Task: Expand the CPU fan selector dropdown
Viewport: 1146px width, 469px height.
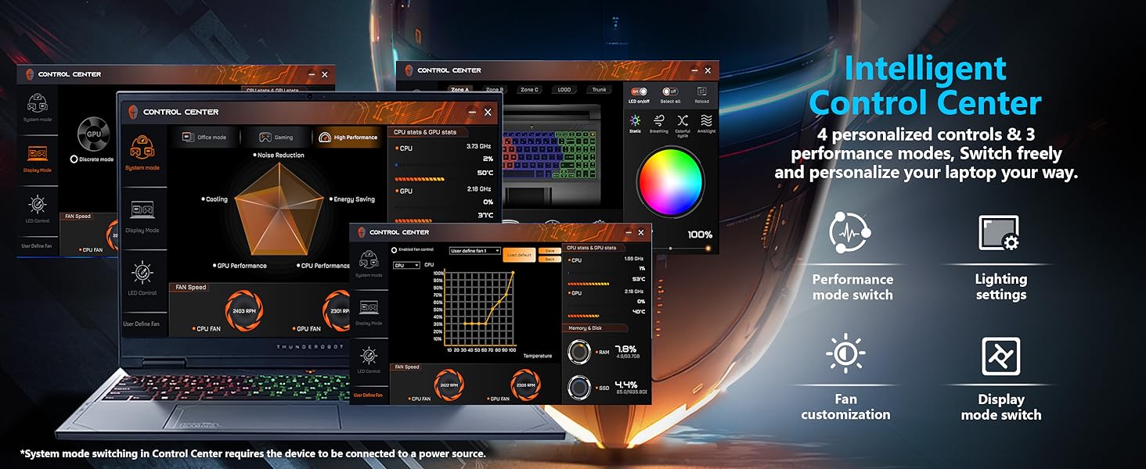Action: click(406, 266)
